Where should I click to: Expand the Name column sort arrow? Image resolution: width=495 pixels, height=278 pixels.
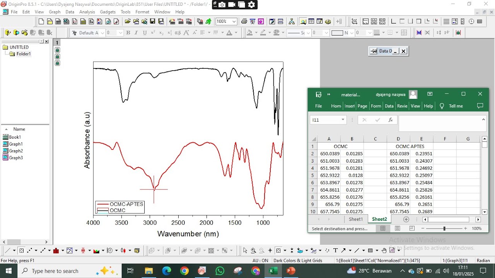pos(6,129)
